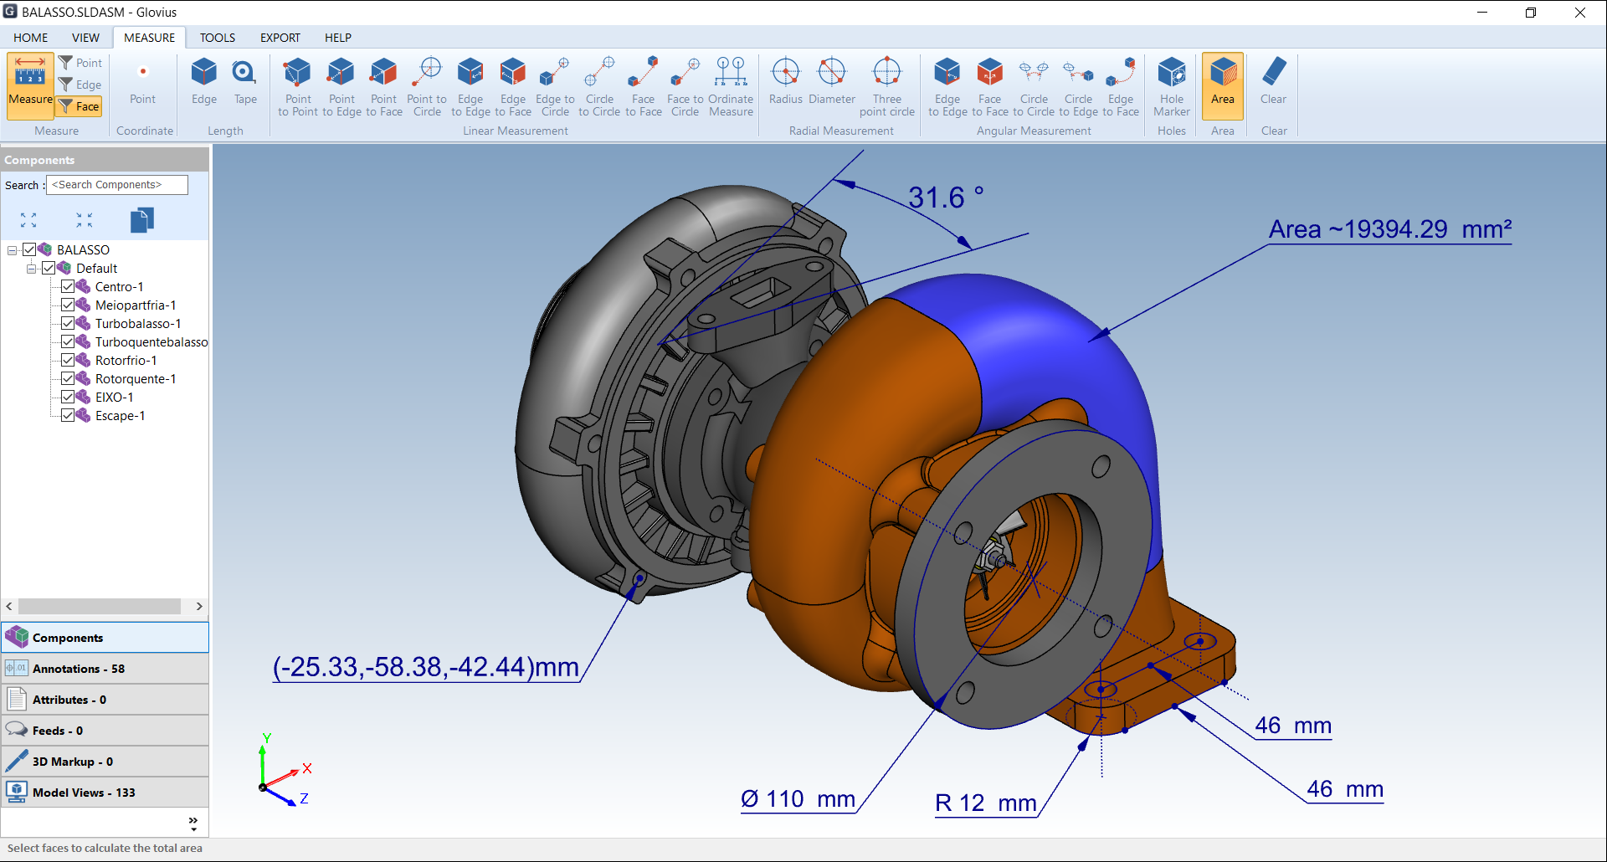
Task: Toggle visibility checkbox for Rotorfrio-1
Action: [x=68, y=360]
